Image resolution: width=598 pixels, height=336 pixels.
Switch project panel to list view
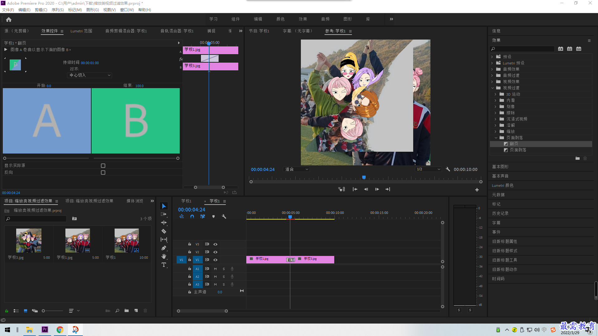pyautogui.click(x=16, y=311)
